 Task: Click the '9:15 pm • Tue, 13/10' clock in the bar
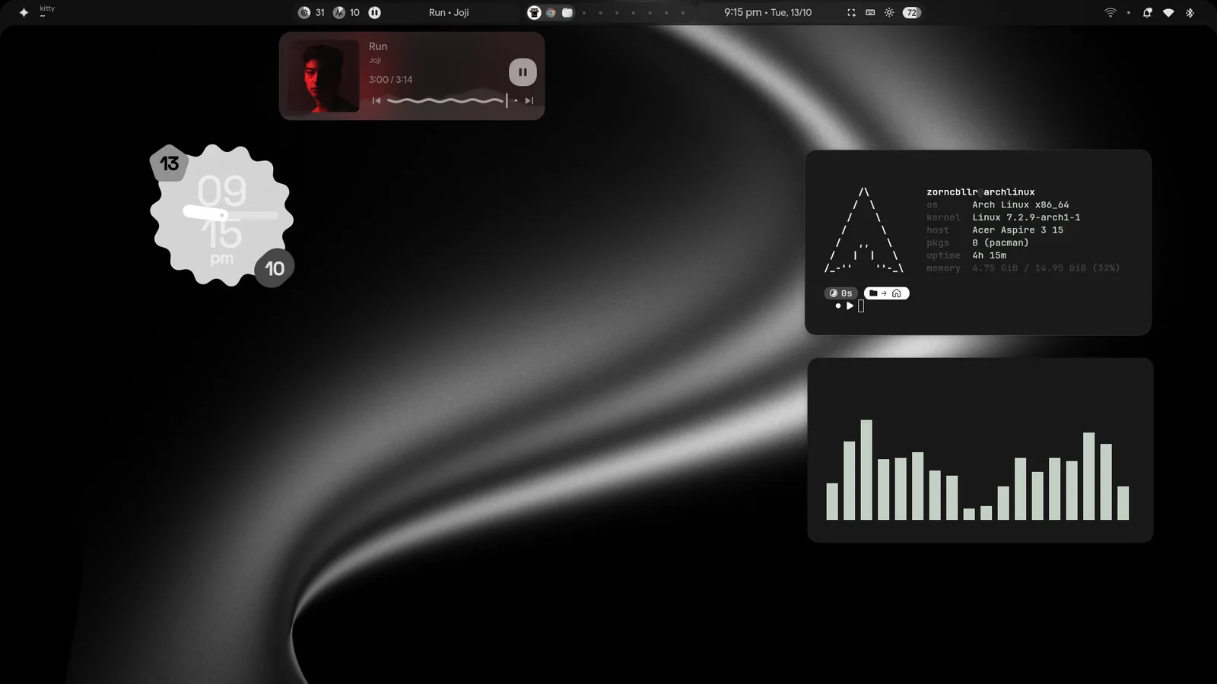(767, 12)
